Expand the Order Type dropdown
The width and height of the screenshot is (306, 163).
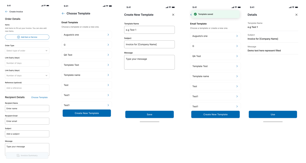(27, 51)
